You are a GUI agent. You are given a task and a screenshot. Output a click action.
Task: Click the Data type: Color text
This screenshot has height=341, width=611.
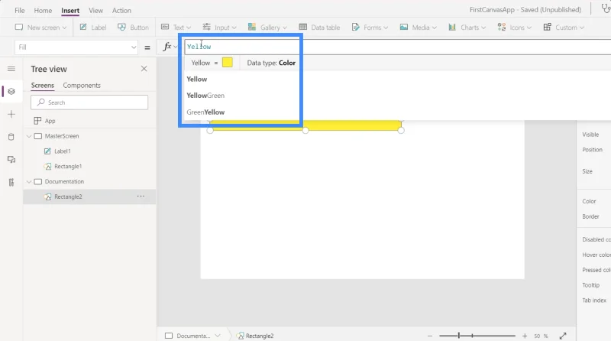(271, 63)
